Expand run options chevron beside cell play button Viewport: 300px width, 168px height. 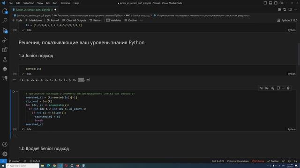pos(17,91)
